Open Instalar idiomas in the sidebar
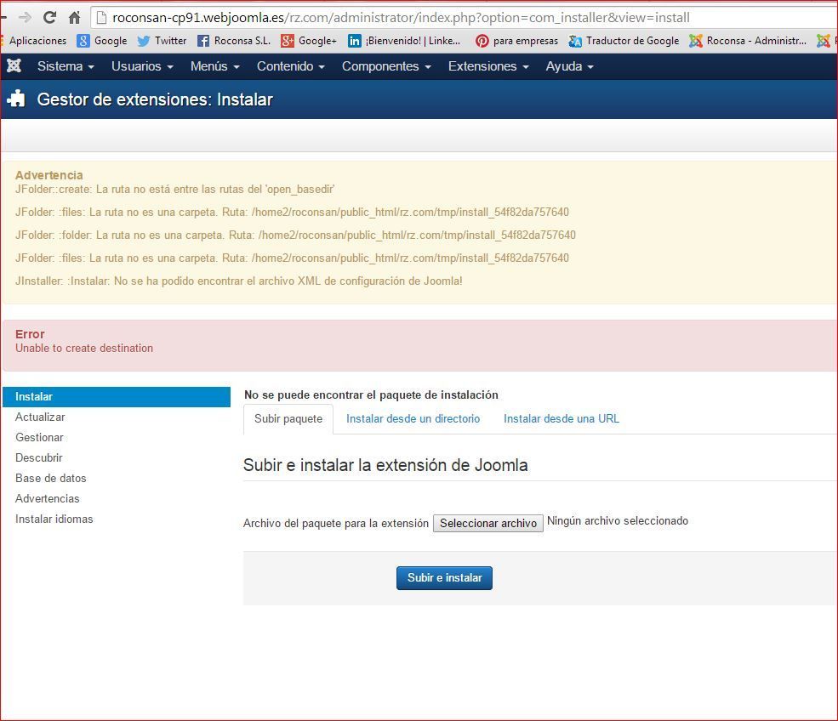838x721 pixels. point(54,519)
